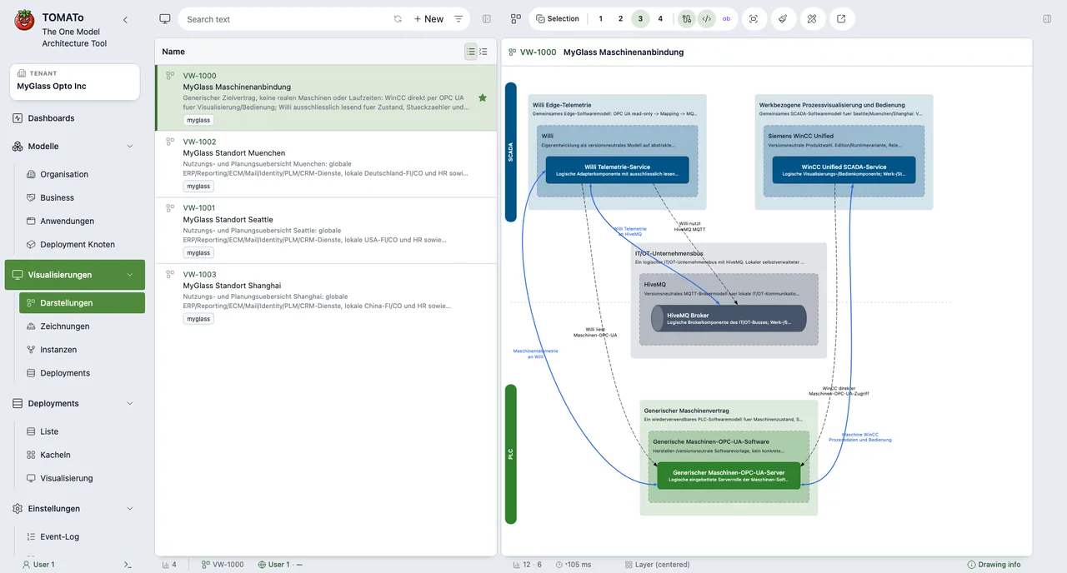Collapse the left sidebar with the chevron
This screenshot has width=1067, height=573.
[125, 20]
